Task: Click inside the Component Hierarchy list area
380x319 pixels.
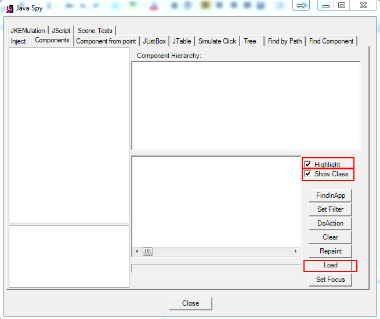Action: [245, 106]
